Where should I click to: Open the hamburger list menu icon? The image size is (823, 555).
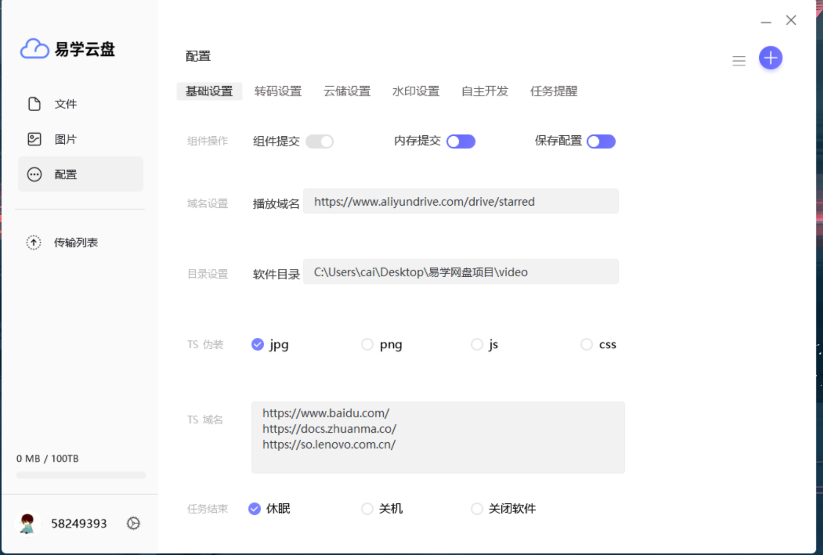(738, 61)
